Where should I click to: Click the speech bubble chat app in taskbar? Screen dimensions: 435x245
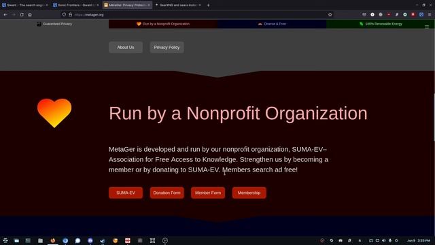pyautogui.click(x=77, y=240)
